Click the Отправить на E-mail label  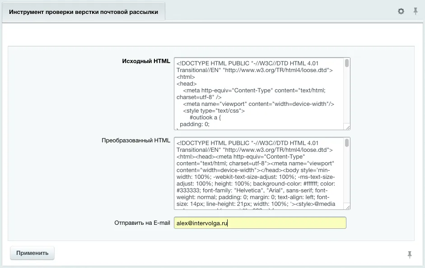point(142,223)
